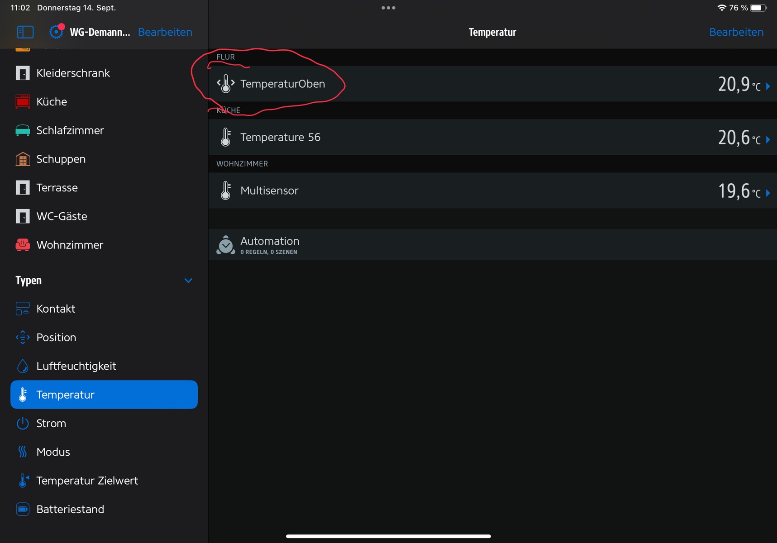The height and width of the screenshot is (543, 777).
Task: Click the Multisensor thermometer icon
Action: [x=226, y=191]
